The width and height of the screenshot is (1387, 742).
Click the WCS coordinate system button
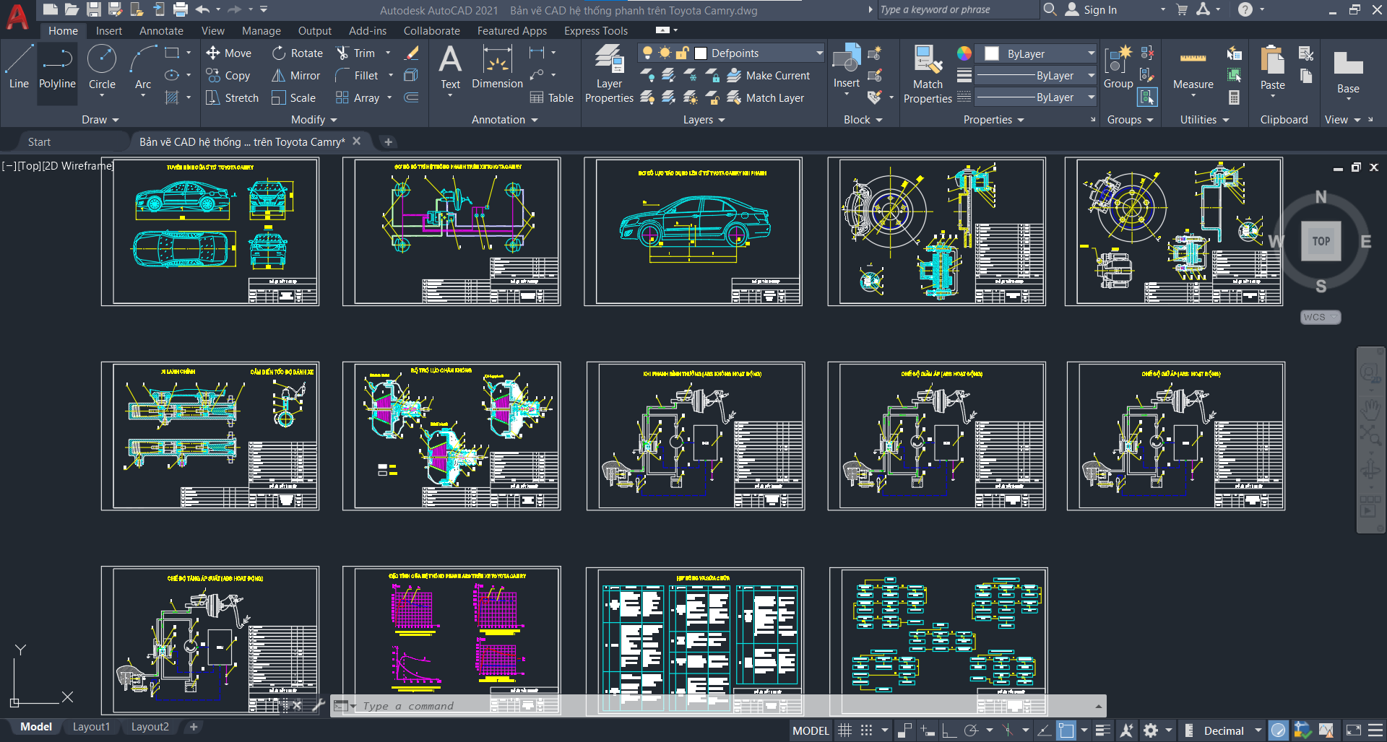point(1321,317)
